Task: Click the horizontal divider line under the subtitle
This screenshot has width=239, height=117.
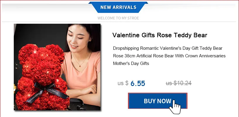Action: [119, 22]
